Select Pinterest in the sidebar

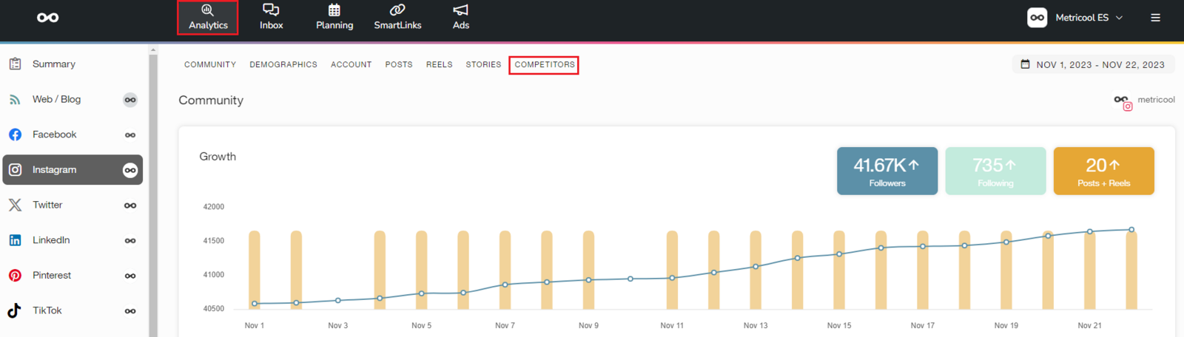click(x=52, y=276)
